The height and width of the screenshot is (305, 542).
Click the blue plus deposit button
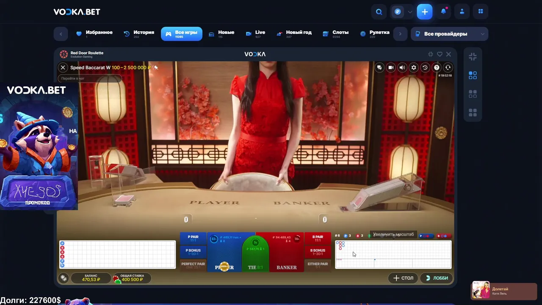[x=425, y=12]
